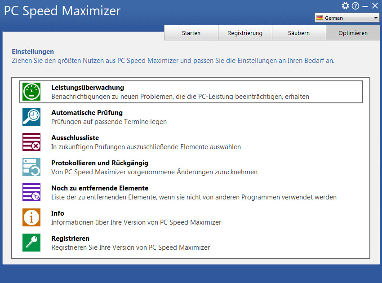Click subtitle starting 'Ziehen Sie den größten Nutzen'

tap(173, 61)
